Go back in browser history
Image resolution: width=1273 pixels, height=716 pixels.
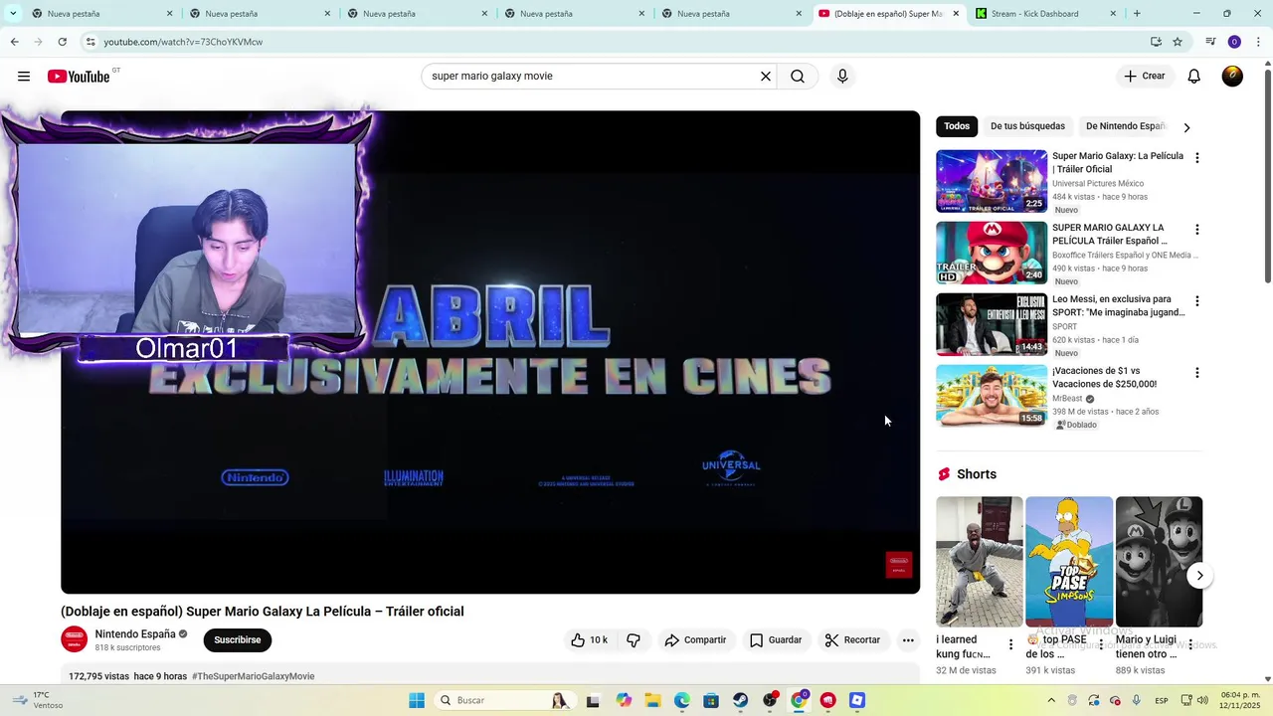click(x=14, y=42)
